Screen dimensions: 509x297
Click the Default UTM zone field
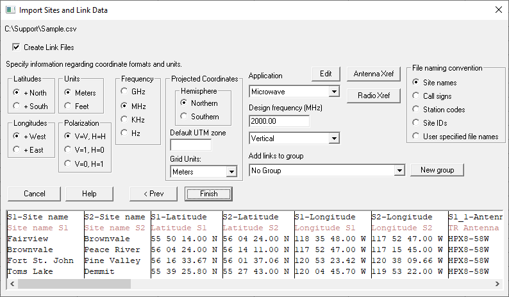tap(190, 145)
